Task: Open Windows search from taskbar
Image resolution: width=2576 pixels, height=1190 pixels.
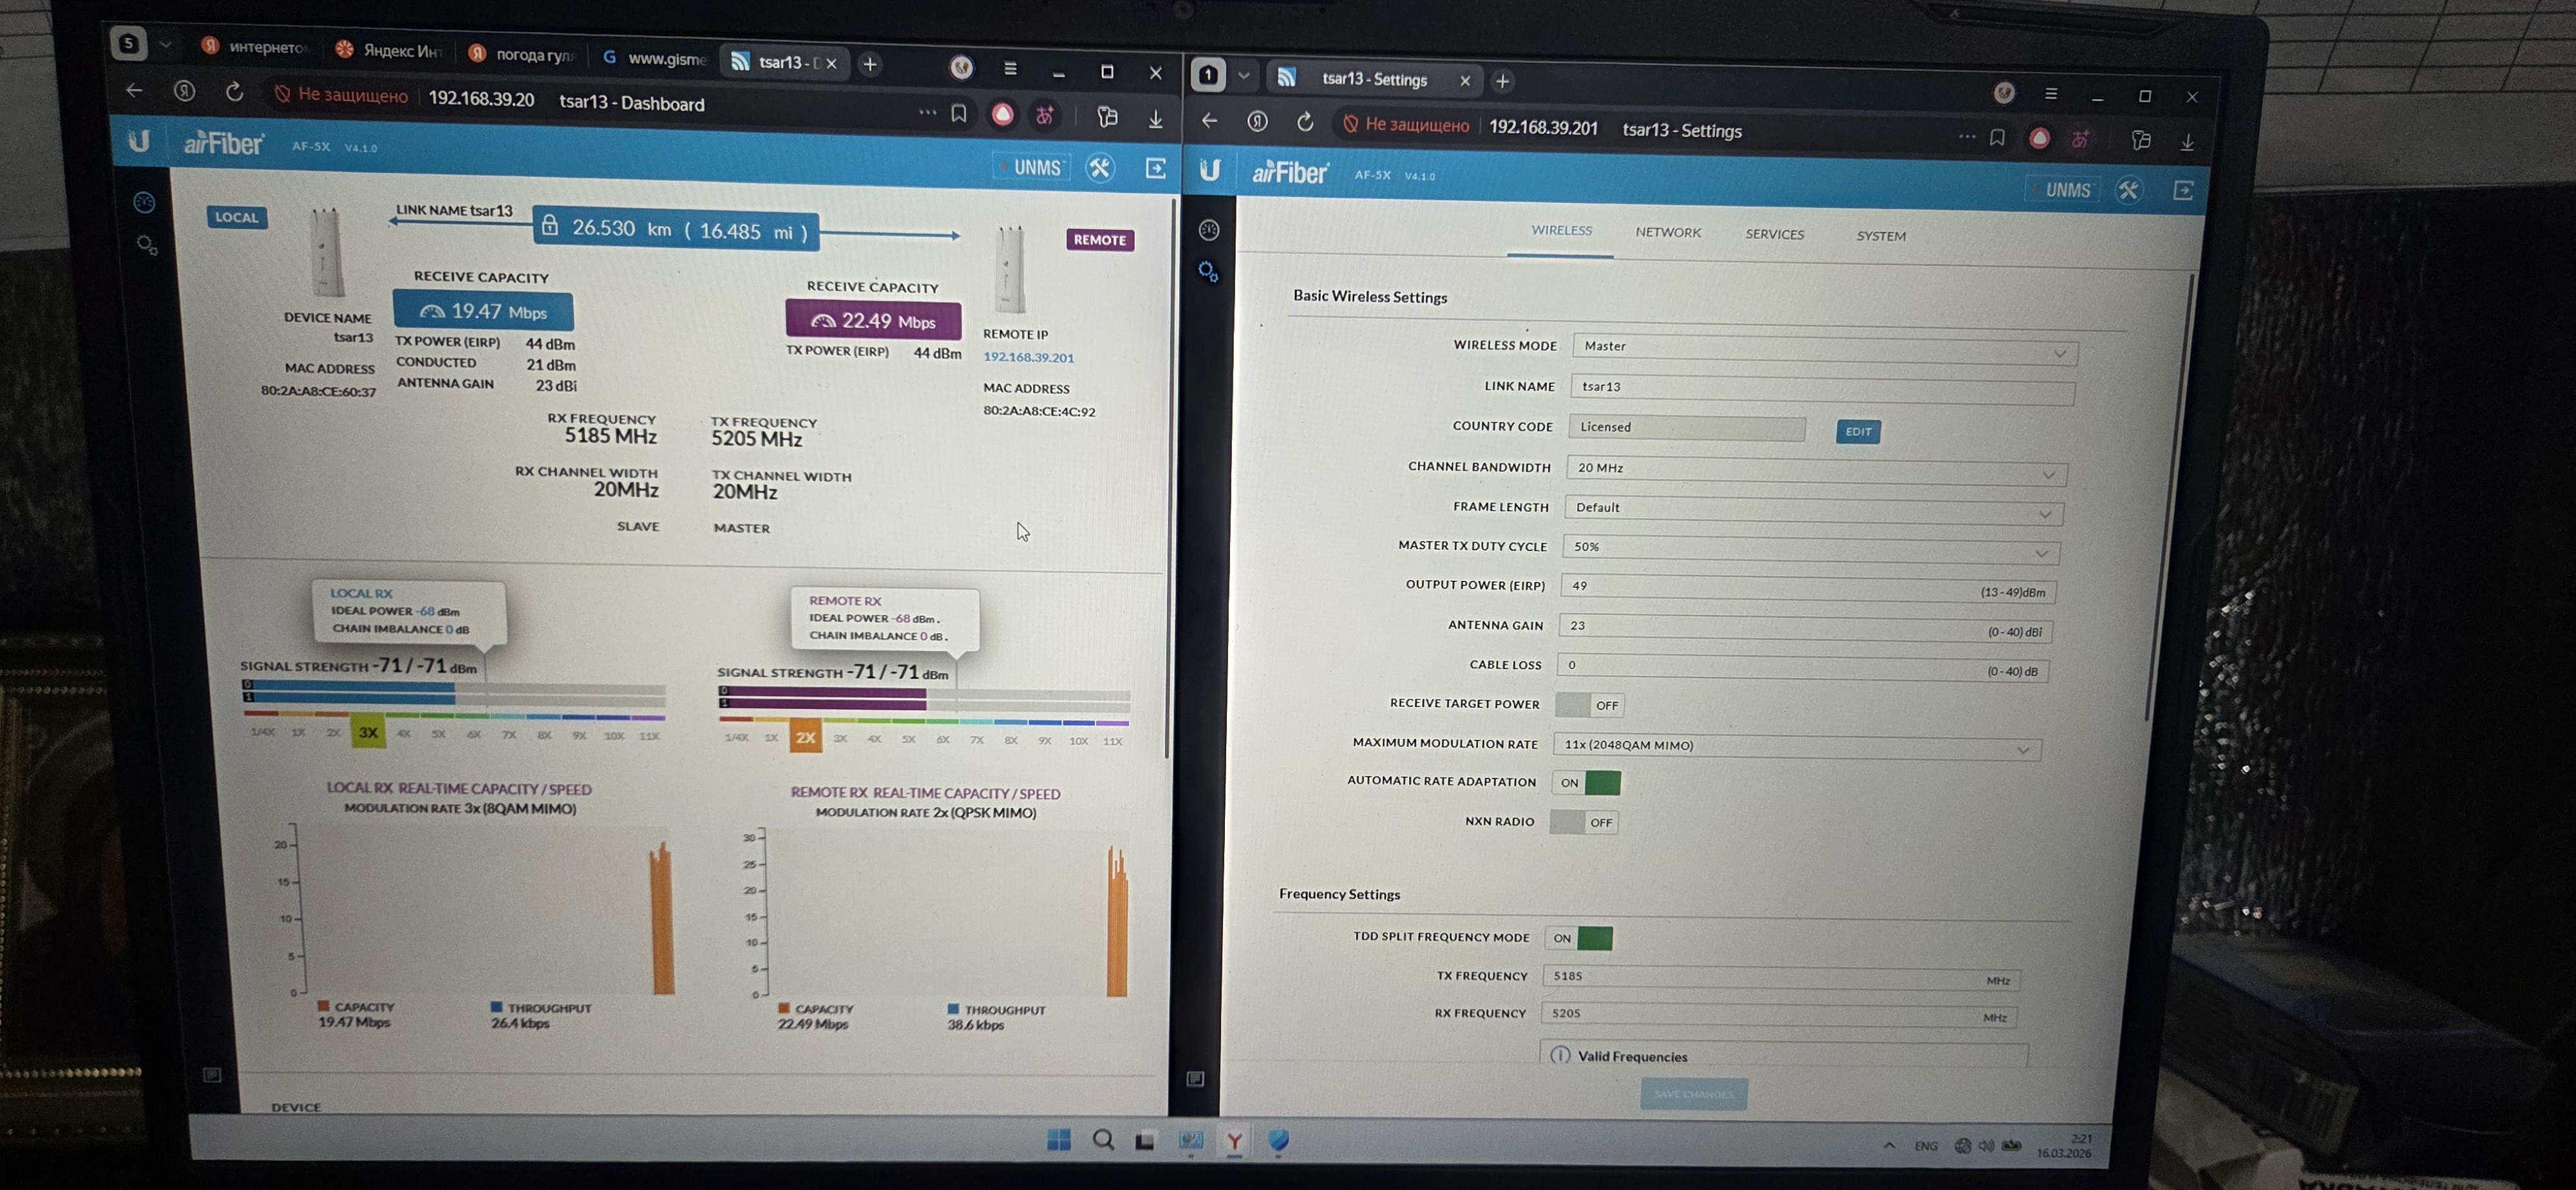Action: 1102,1140
